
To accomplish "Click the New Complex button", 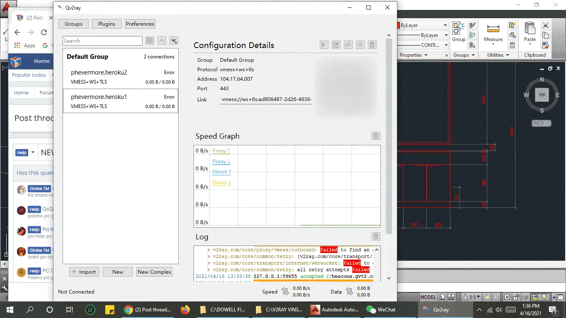I will [155, 272].
